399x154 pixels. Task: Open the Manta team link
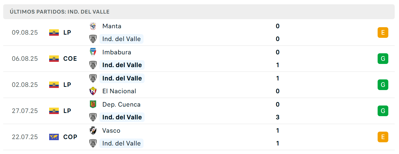click(112, 26)
